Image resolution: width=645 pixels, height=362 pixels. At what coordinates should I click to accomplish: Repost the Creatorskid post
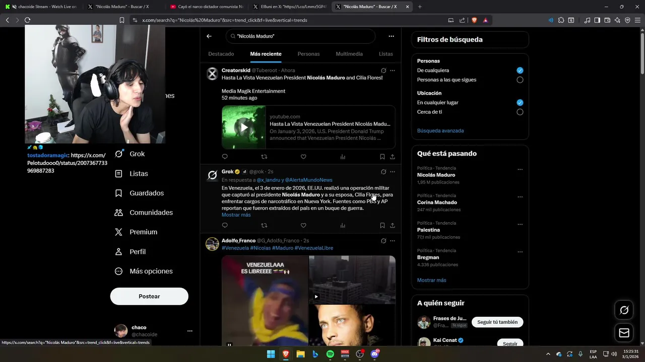[264, 157]
